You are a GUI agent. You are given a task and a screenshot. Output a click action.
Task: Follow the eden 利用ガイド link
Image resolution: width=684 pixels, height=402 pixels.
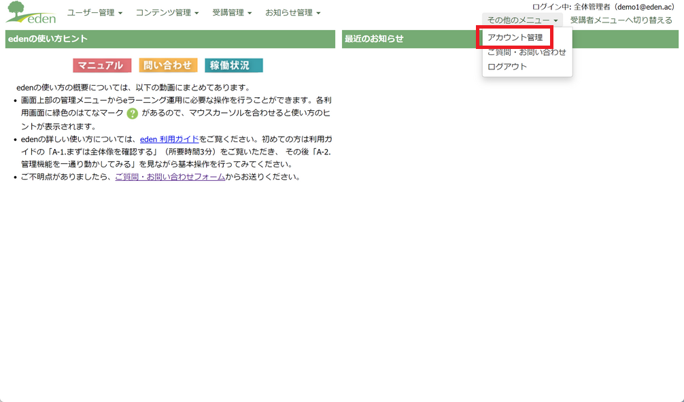(x=169, y=139)
